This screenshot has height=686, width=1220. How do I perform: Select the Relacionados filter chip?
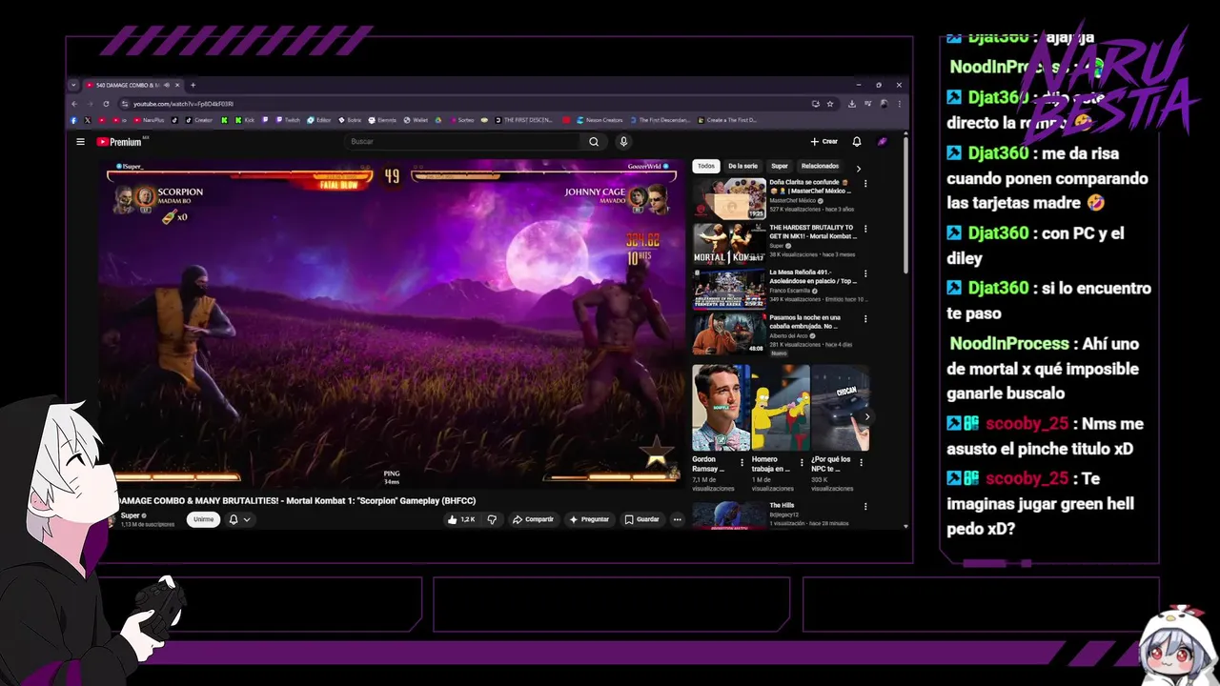(x=820, y=166)
